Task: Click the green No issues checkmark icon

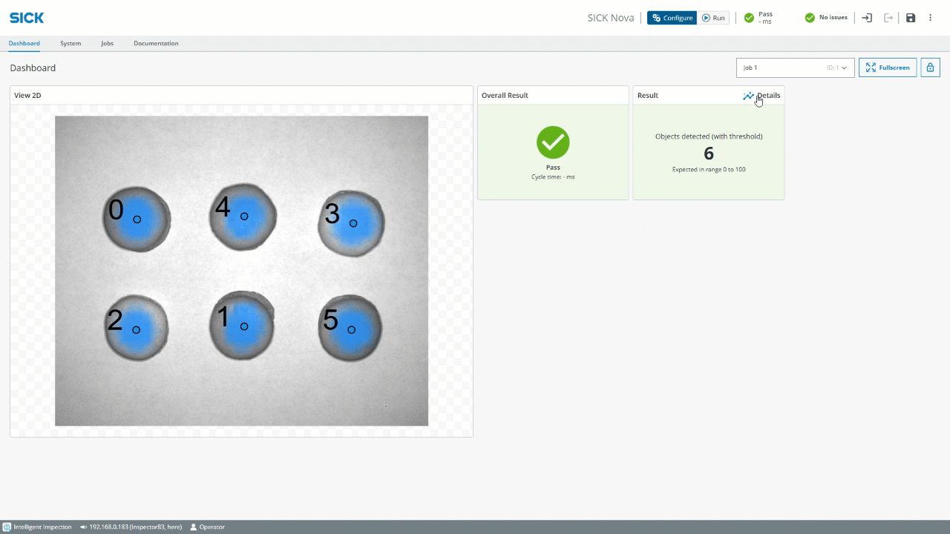Action: click(810, 18)
